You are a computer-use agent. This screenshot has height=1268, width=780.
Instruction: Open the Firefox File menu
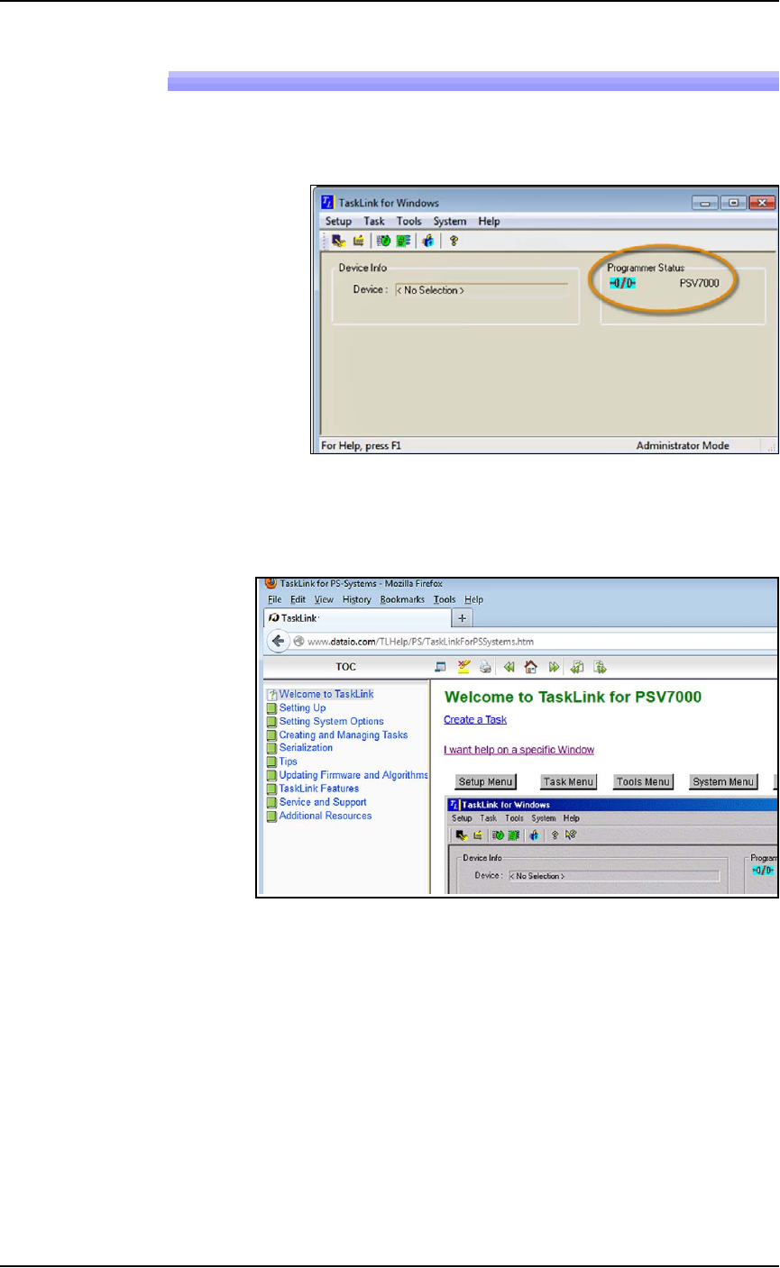(x=275, y=599)
